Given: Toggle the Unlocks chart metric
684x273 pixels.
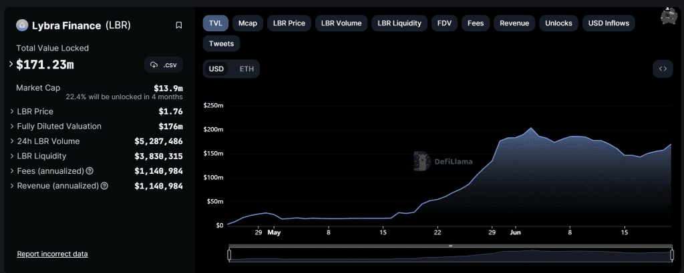Looking at the screenshot, I should point(559,23).
